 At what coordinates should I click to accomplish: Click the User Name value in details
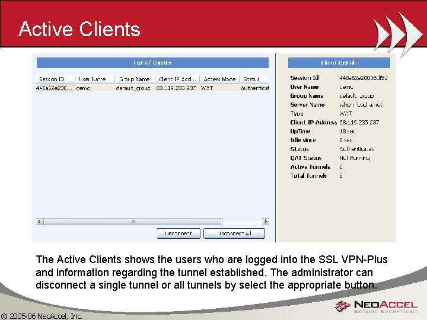tap(346, 87)
